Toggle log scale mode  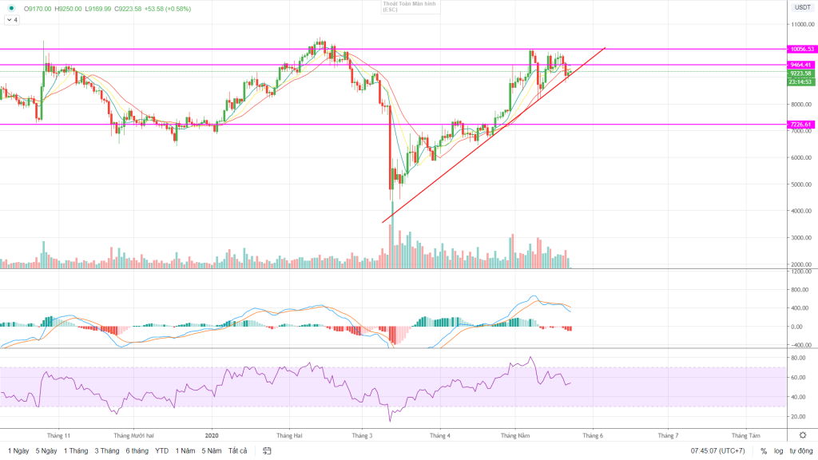point(778,451)
